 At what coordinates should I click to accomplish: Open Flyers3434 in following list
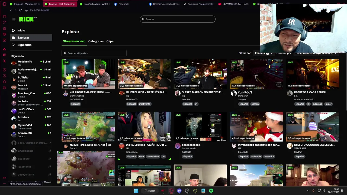[x=31, y=126]
